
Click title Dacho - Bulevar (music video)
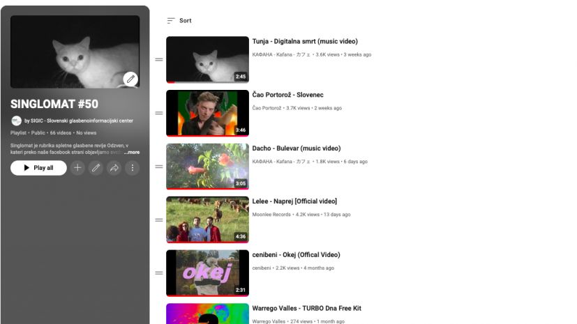pyautogui.click(x=297, y=148)
